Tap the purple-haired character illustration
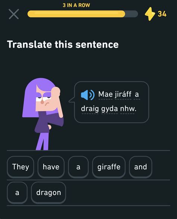 (x=43, y=114)
